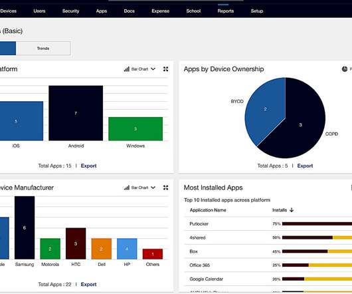Select the Reports navigation tab
The width and height of the screenshot is (352, 294).
[x=226, y=11]
